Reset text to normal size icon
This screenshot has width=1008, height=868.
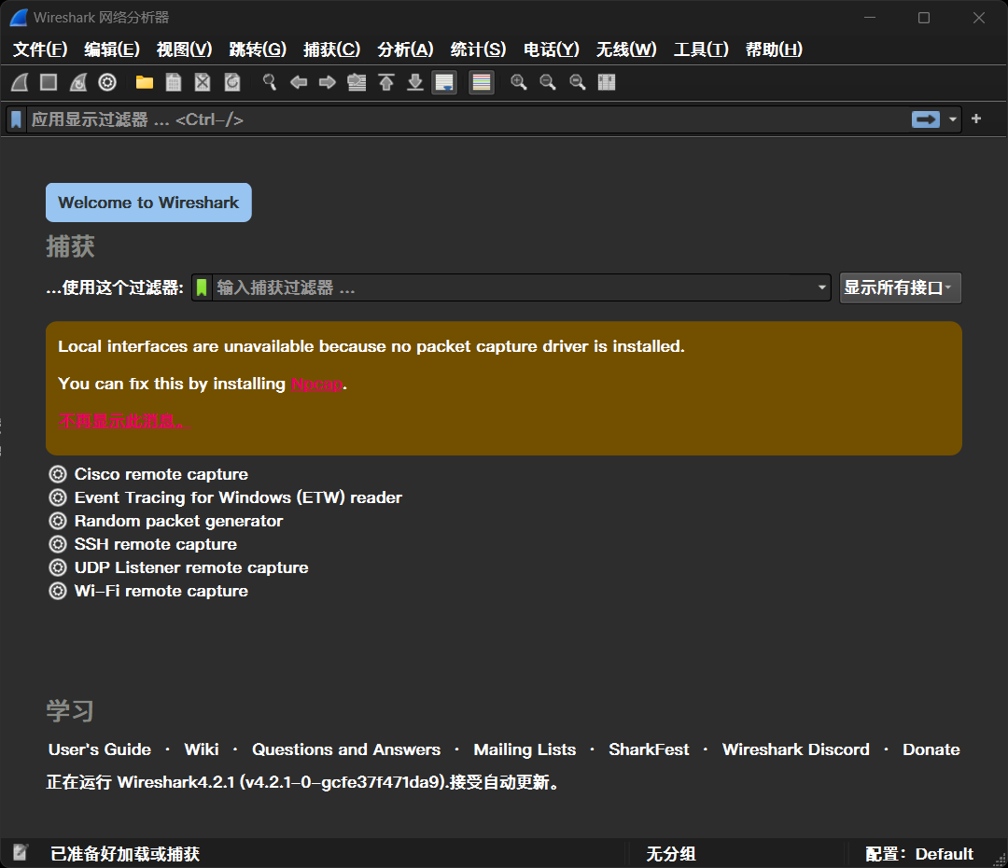coord(578,82)
